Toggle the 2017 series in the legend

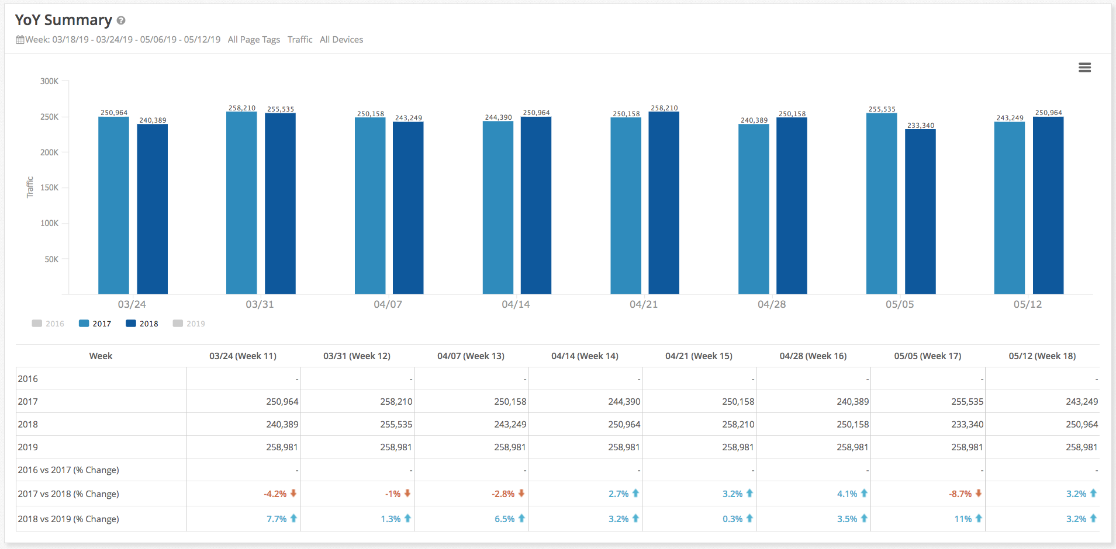[95, 324]
